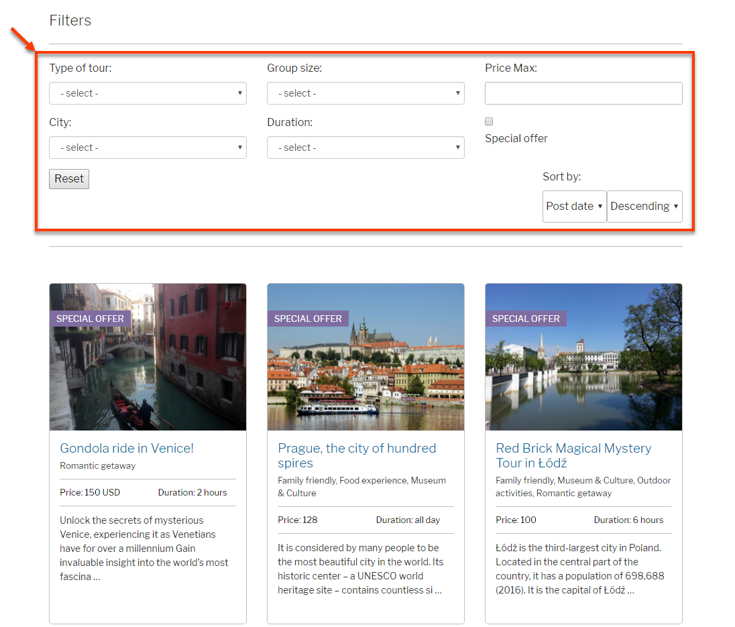
Task: Open Red Brick Magical Mystery Tour link
Action: (x=573, y=455)
